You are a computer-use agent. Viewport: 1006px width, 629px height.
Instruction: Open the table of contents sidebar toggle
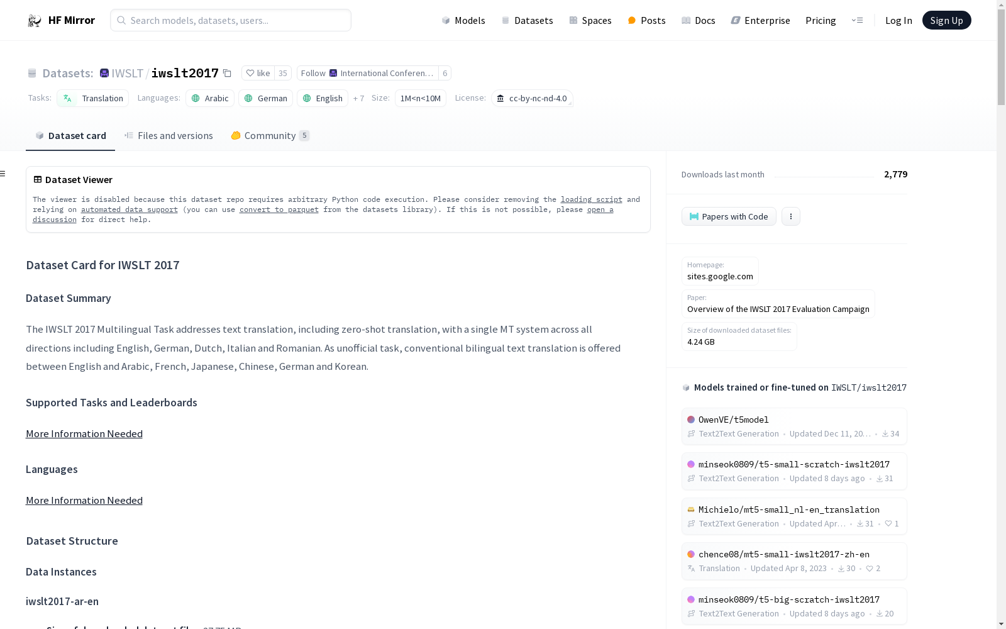[3, 174]
